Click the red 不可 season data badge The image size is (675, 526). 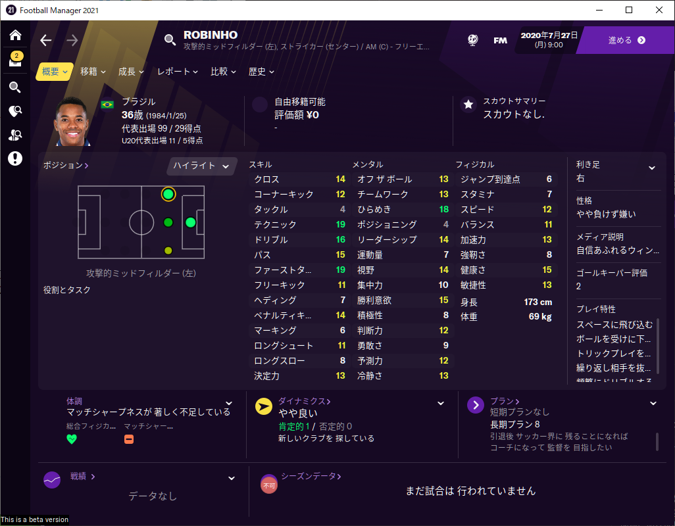pyautogui.click(x=269, y=485)
